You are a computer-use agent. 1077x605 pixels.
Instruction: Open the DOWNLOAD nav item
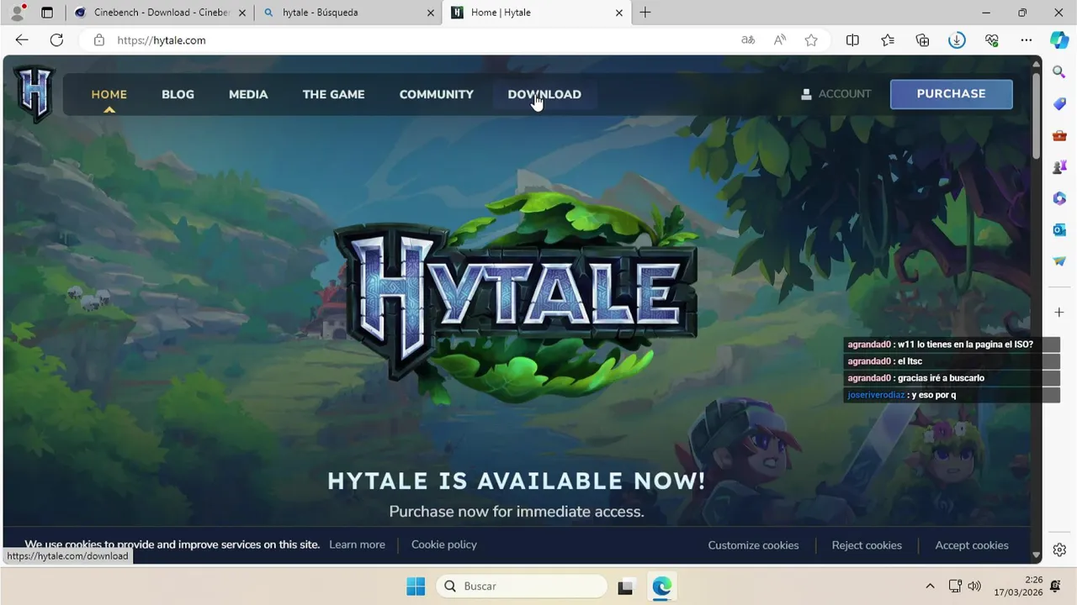544,94
